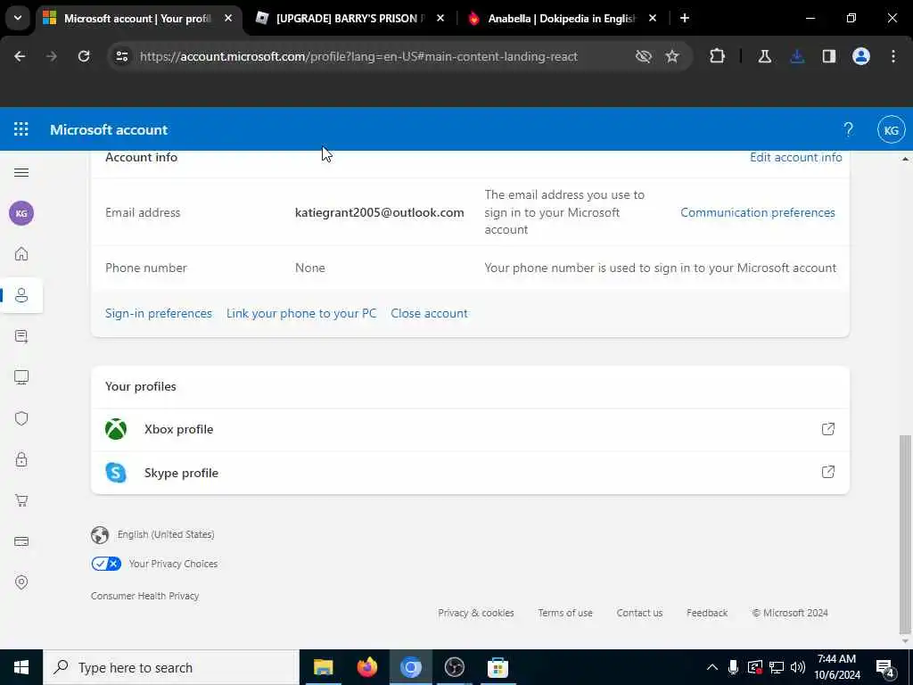Show hidden system tray icons

[712, 667]
